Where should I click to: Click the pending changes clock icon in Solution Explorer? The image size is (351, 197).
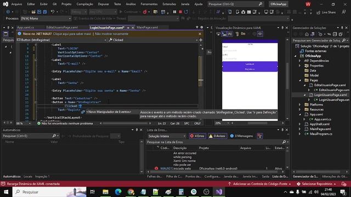point(320,34)
